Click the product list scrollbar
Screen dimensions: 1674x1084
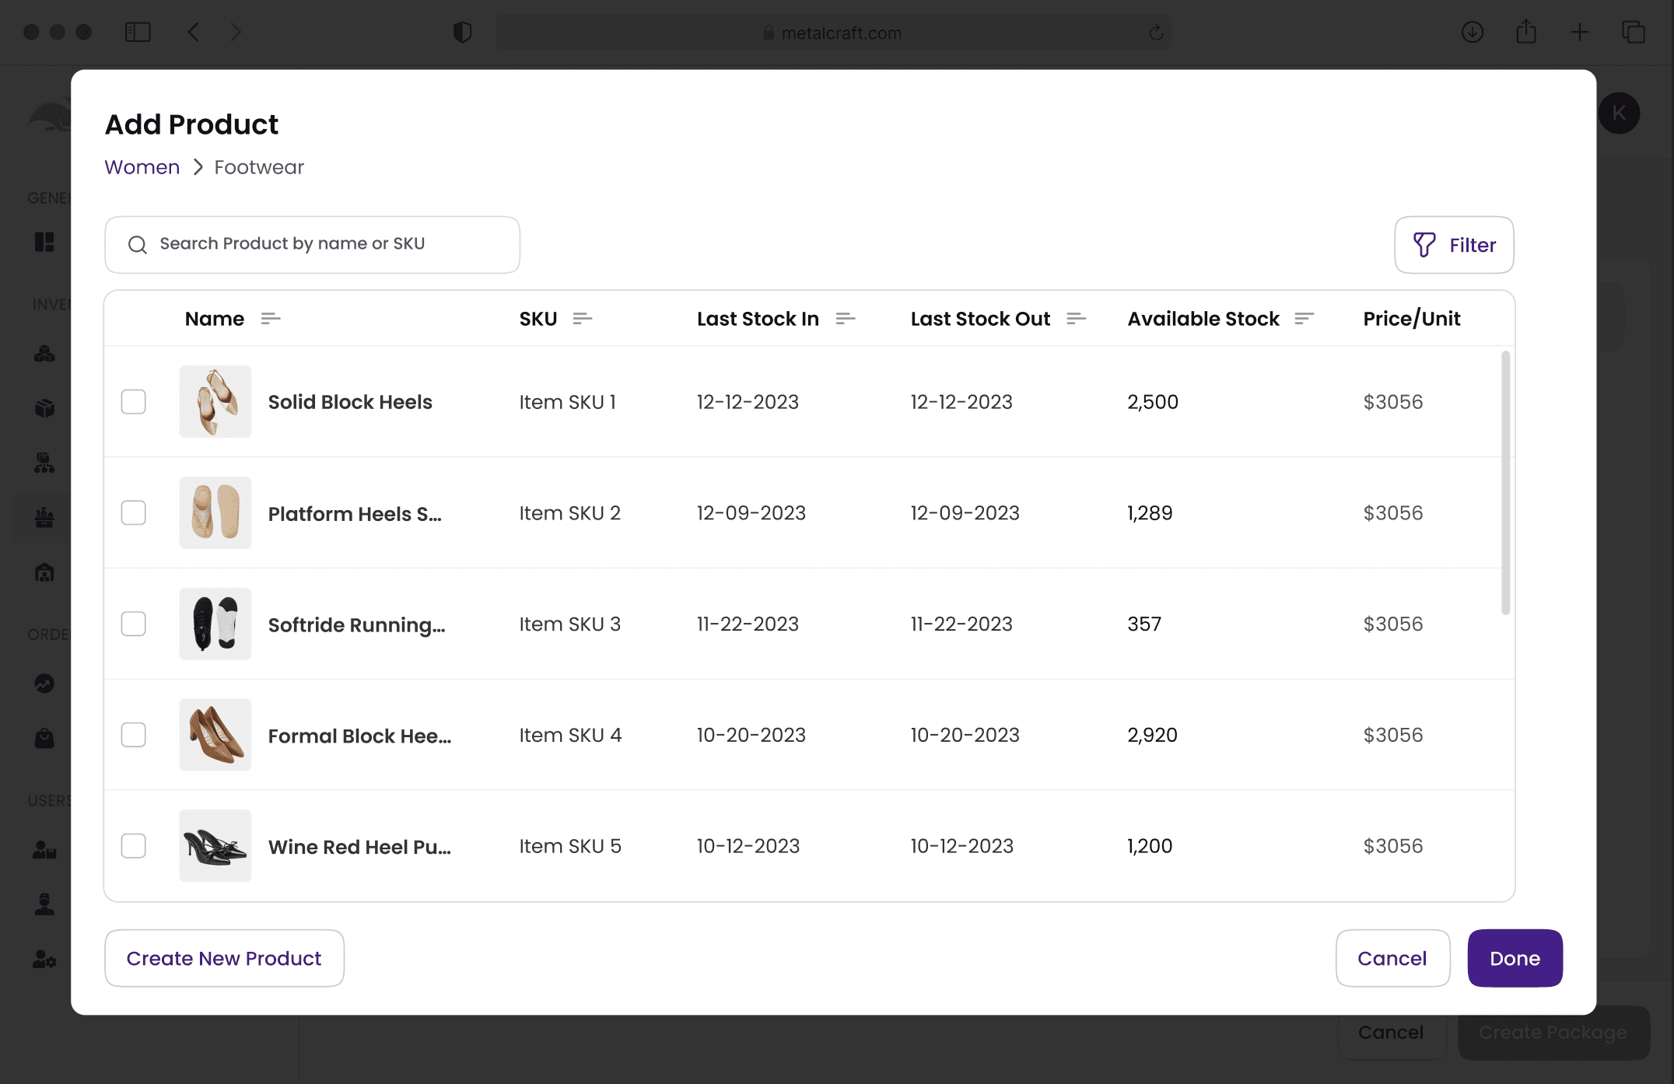pyautogui.click(x=1505, y=482)
